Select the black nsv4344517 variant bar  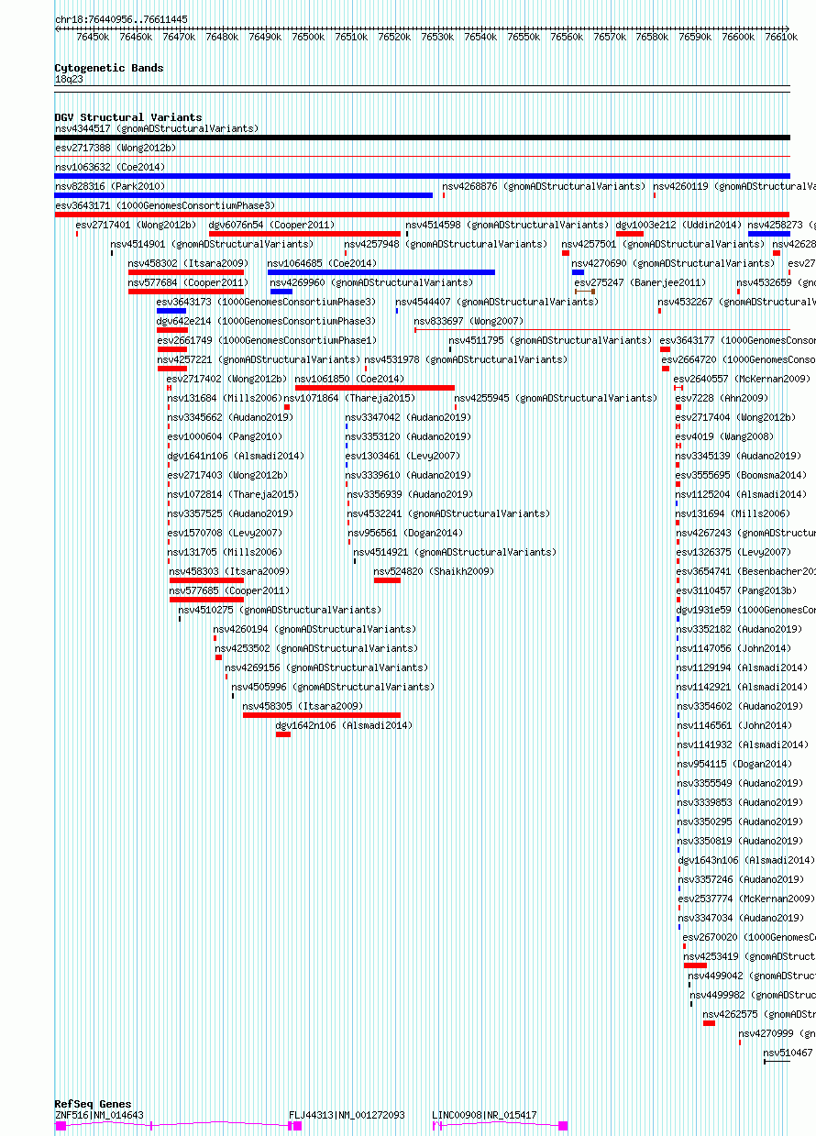[x=422, y=138]
